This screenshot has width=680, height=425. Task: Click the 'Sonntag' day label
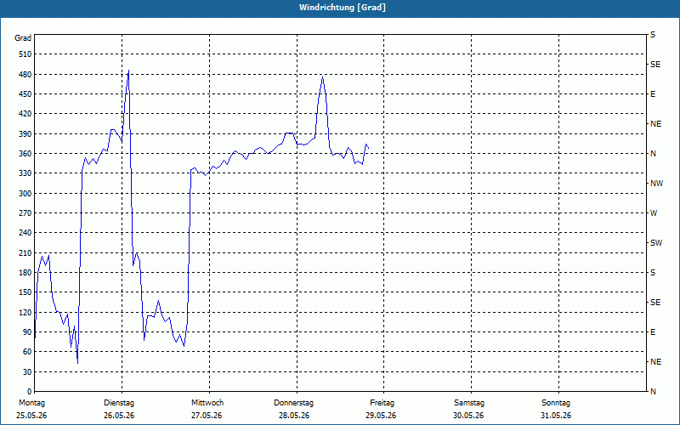tap(556, 403)
